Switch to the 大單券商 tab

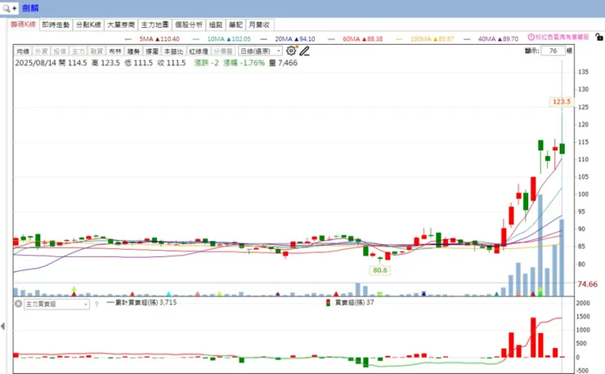pos(121,24)
